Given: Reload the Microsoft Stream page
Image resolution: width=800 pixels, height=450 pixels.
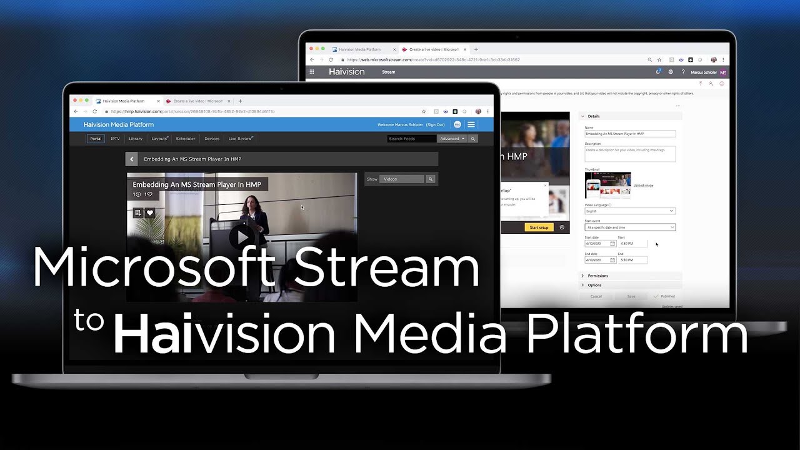Looking at the screenshot, I should [x=331, y=59].
